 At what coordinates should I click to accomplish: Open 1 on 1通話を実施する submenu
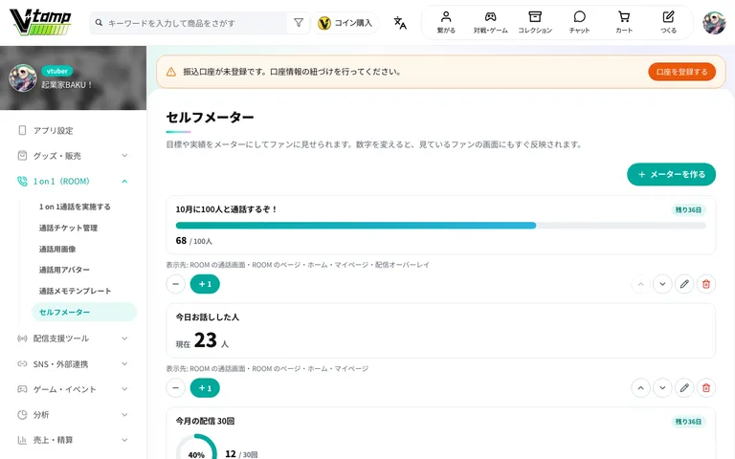click(x=75, y=207)
